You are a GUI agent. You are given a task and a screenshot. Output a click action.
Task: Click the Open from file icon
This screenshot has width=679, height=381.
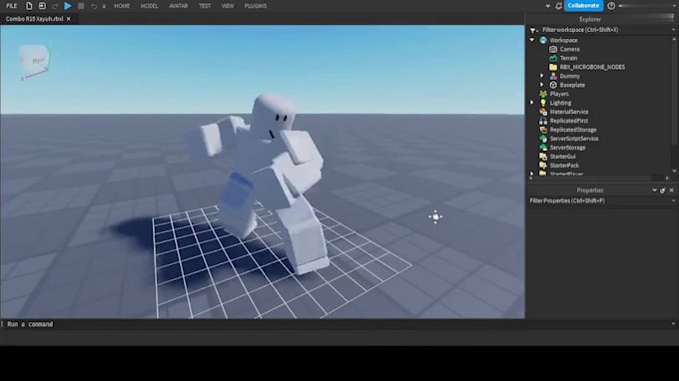(42, 6)
